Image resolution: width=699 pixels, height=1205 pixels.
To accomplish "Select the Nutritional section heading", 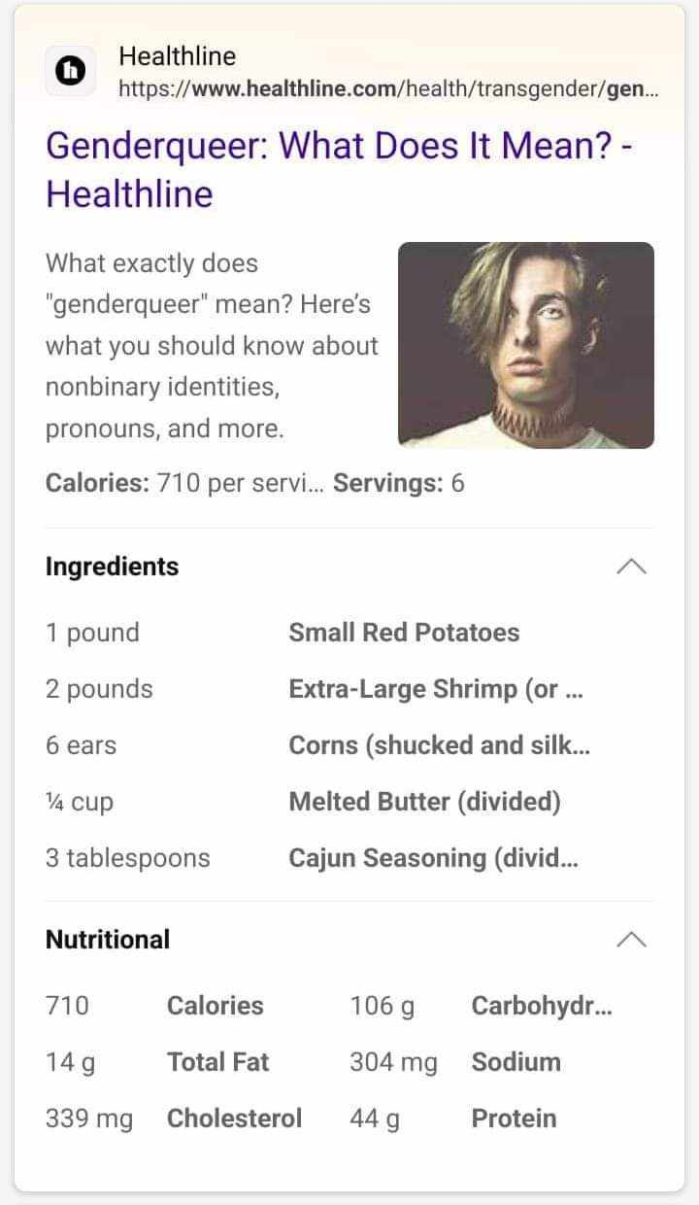I will (108, 940).
